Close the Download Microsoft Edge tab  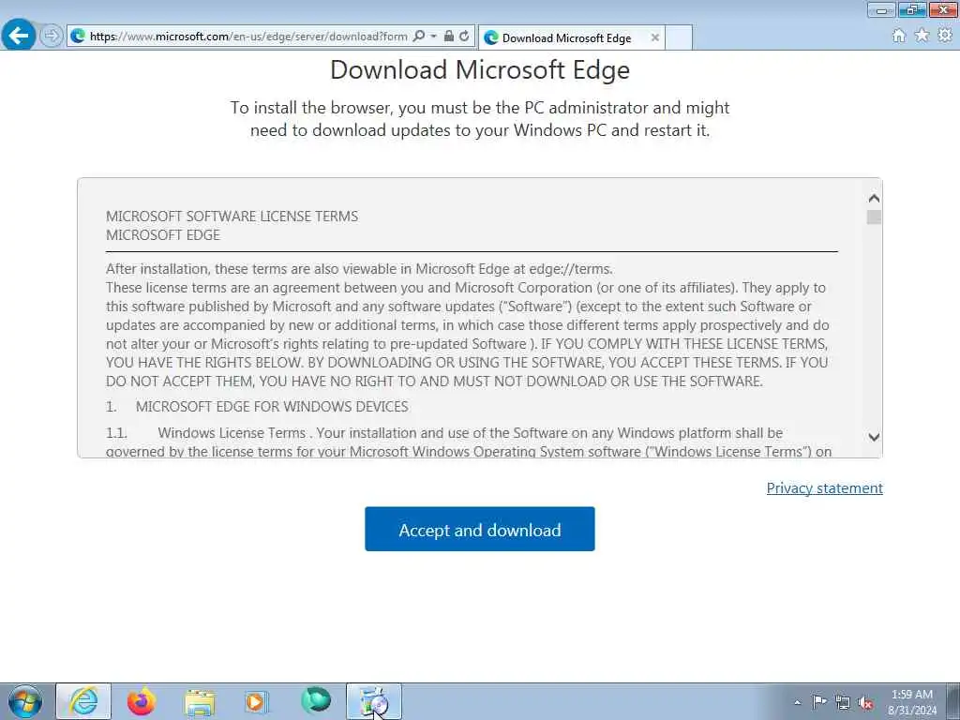pos(654,37)
